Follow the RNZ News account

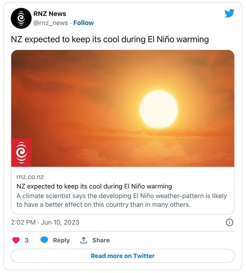pos(84,23)
